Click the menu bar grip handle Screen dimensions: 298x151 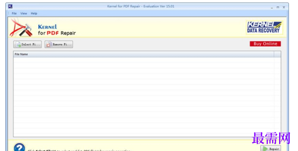[x=9, y=13]
